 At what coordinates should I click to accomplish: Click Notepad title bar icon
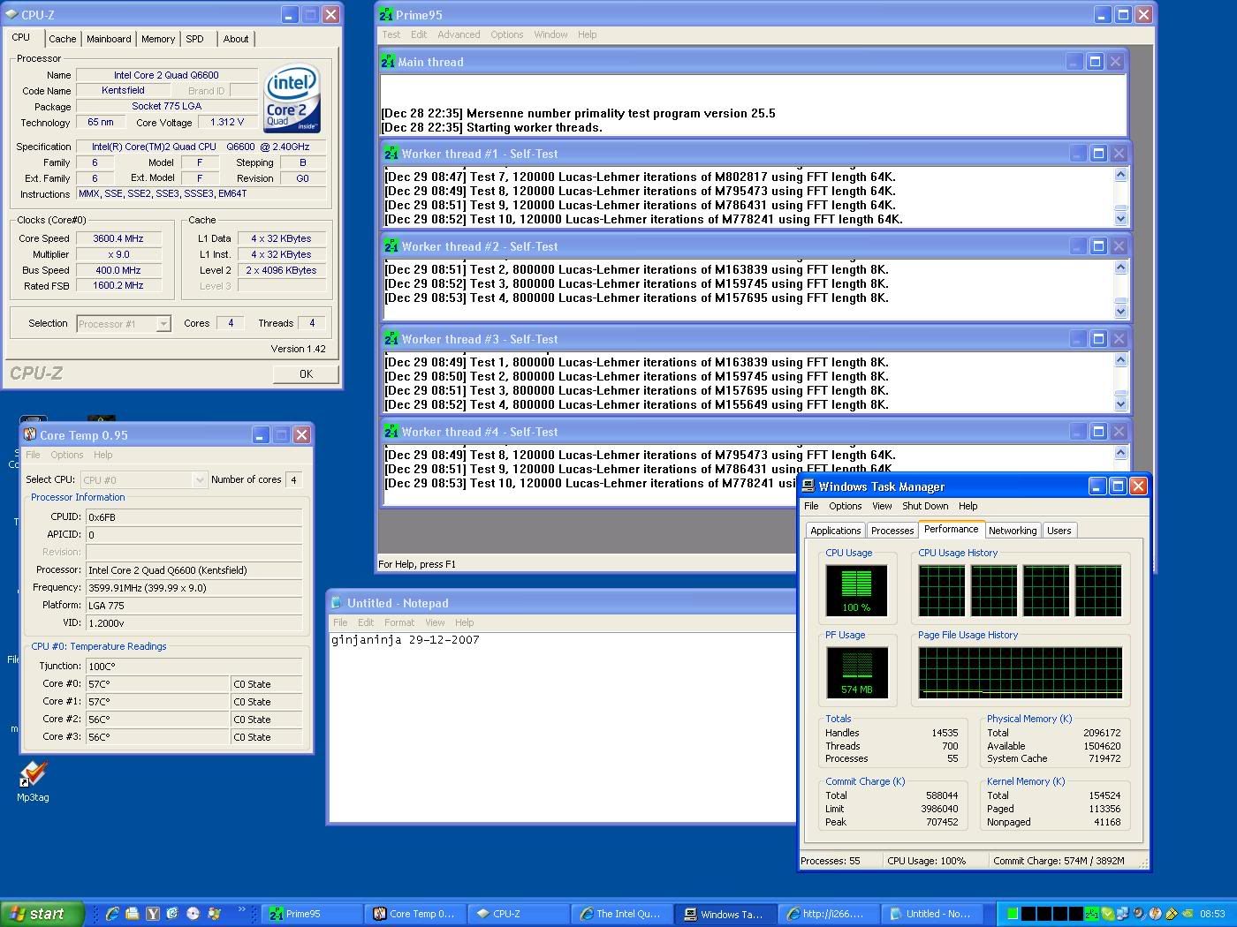(337, 602)
